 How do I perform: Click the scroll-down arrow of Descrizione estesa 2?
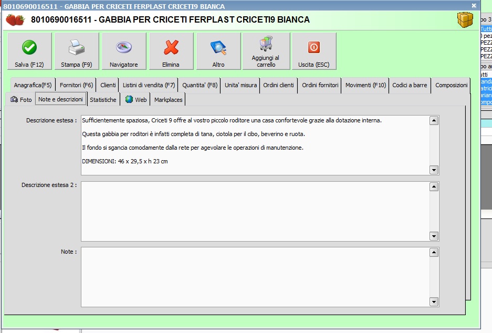click(x=434, y=236)
